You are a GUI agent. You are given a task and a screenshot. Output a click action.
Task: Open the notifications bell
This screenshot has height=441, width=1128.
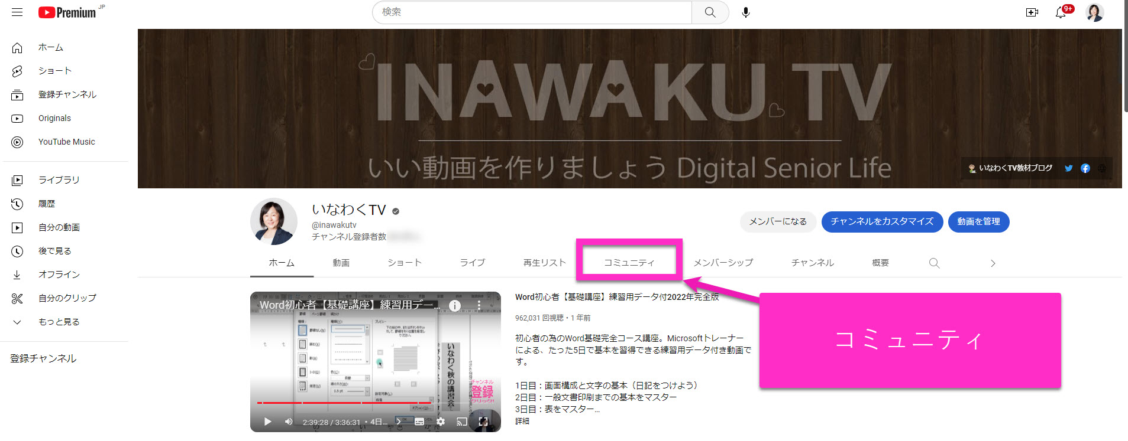[1061, 12]
